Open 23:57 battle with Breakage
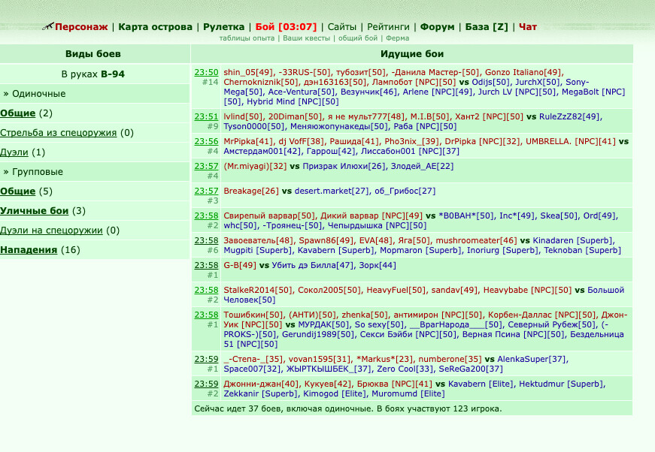The height and width of the screenshot is (452, 655). (x=206, y=191)
